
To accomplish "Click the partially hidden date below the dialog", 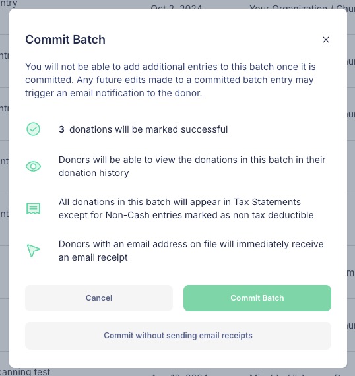I will [x=179, y=374].
